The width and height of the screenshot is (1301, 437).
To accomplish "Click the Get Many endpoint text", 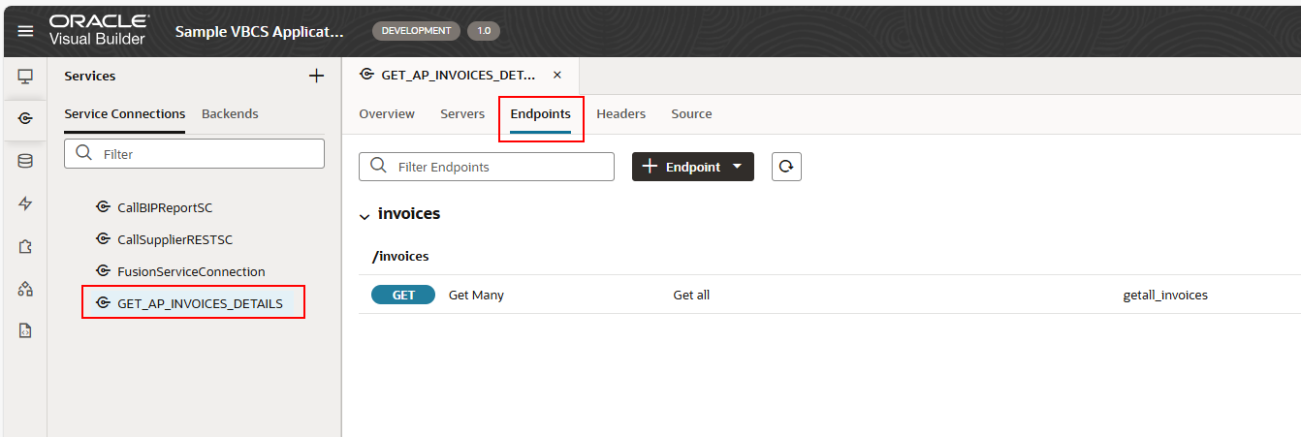I will pyautogui.click(x=476, y=295).
